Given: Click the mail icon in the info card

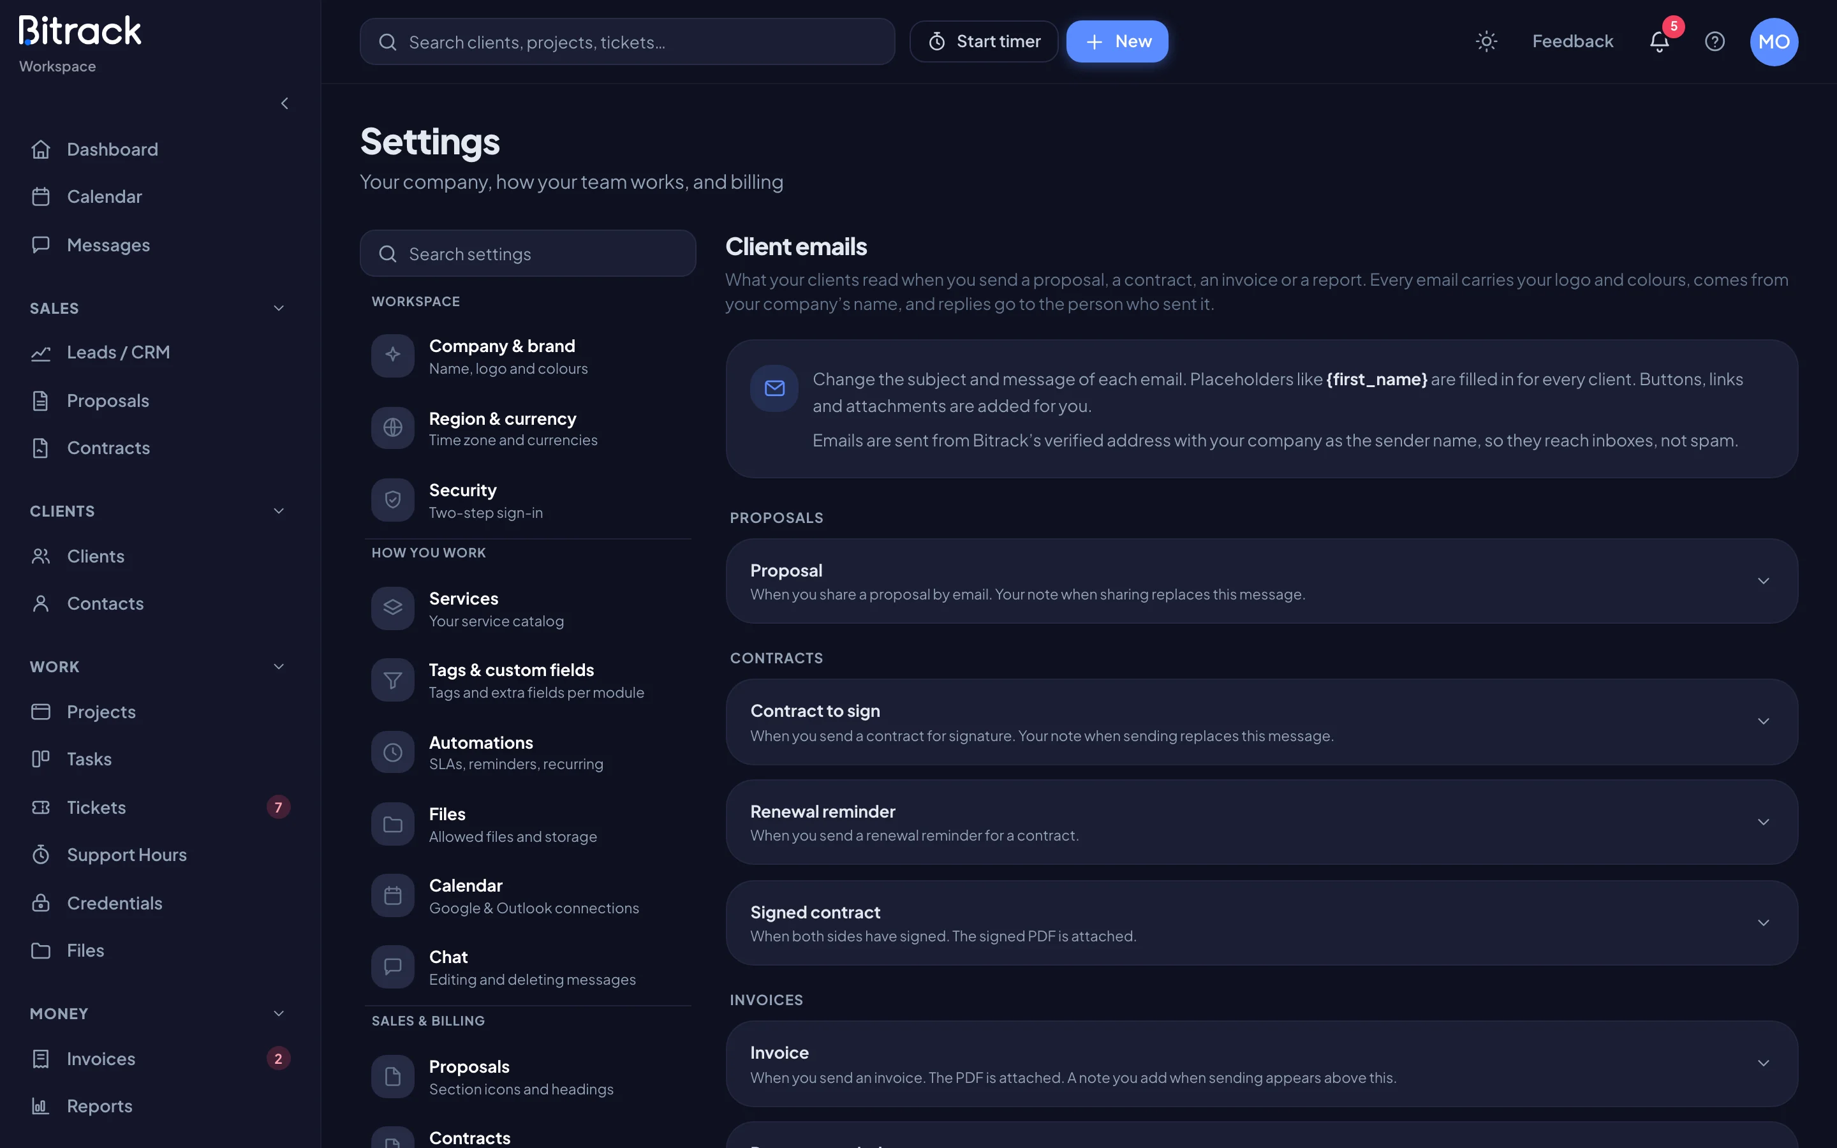Looking at the screenshot, I should 774,388.
